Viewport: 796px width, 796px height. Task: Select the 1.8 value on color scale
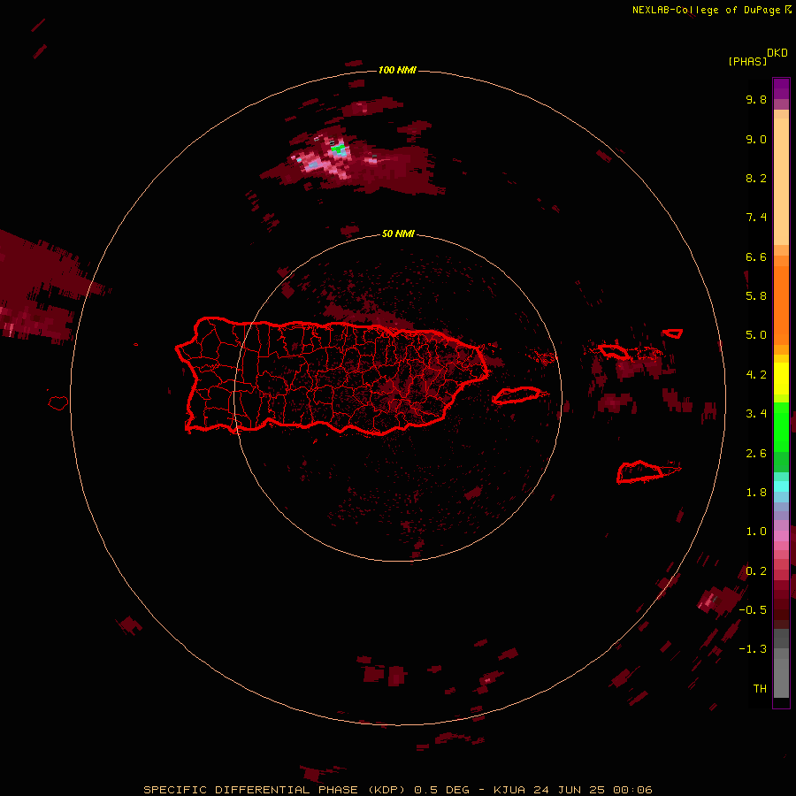756,493
